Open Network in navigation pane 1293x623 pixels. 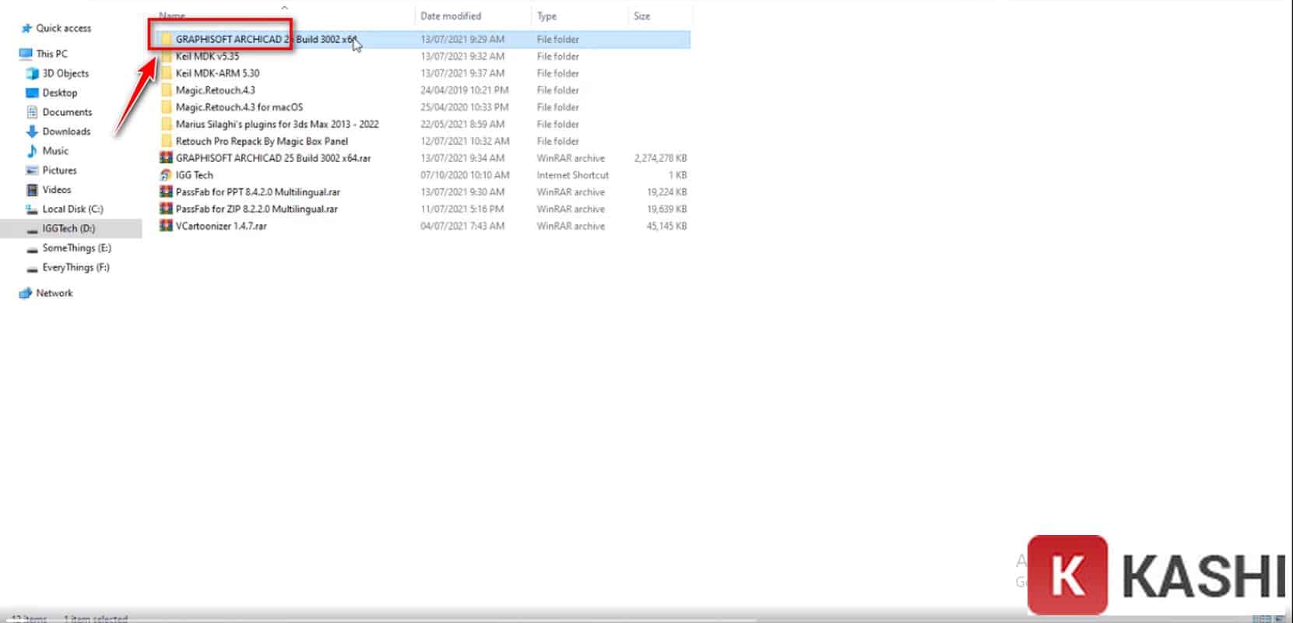pyautogui.click(x=54, y=294)
